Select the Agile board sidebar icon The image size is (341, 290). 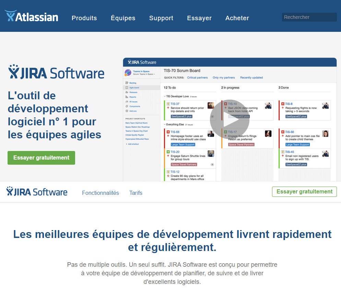coord(126,87)
